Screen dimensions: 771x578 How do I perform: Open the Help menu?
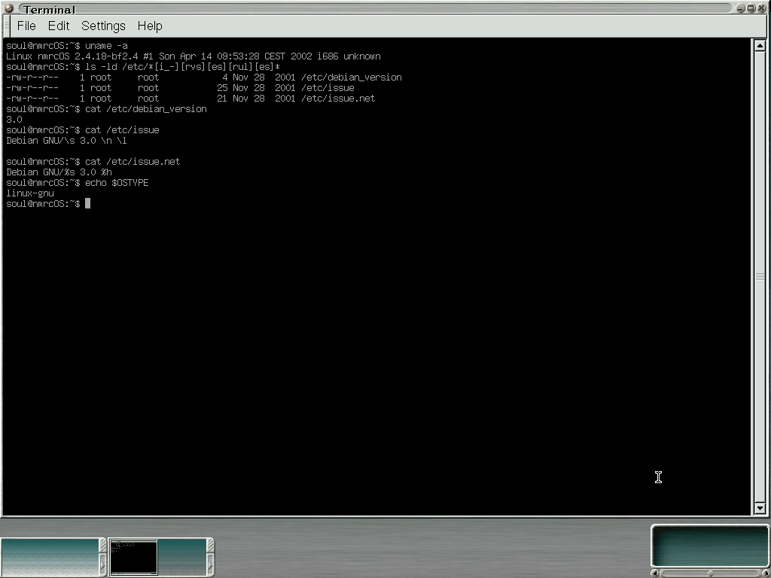coord(150,26)
